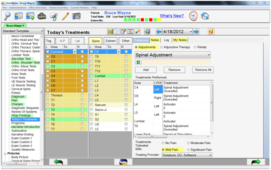Select the Adjunctive Therapy radio button
This screenshot has width=271, height=170.
pyautogui.click(x=161, y=47)
